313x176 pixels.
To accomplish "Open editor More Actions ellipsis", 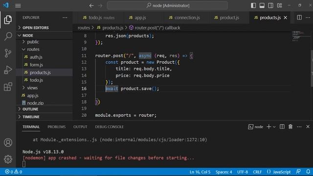I will [x=308, y=18].
